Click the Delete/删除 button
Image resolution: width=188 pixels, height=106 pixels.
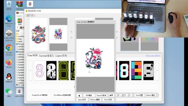pyautogui.click(x=95, y=100)
